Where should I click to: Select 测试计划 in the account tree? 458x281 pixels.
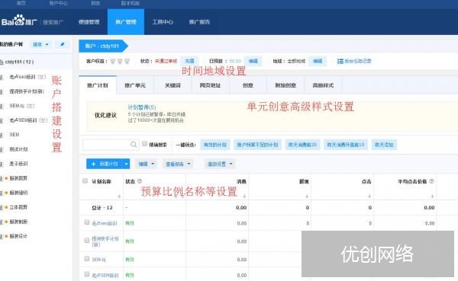pyautogui.click(x=18, y=149)
